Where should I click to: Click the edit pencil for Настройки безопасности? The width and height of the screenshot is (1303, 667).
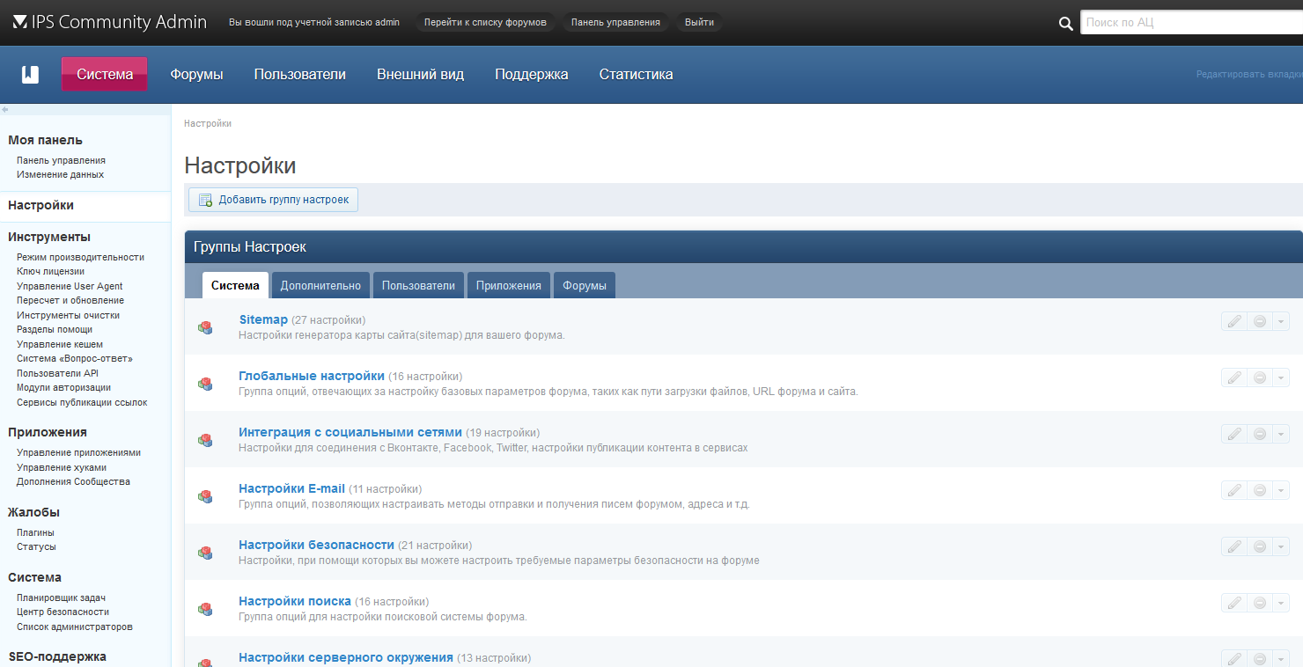click(x=1234, y=546)
